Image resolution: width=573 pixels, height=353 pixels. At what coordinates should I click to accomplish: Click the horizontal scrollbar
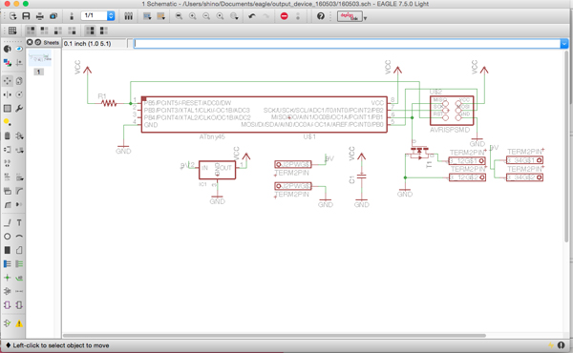(274, 336)
